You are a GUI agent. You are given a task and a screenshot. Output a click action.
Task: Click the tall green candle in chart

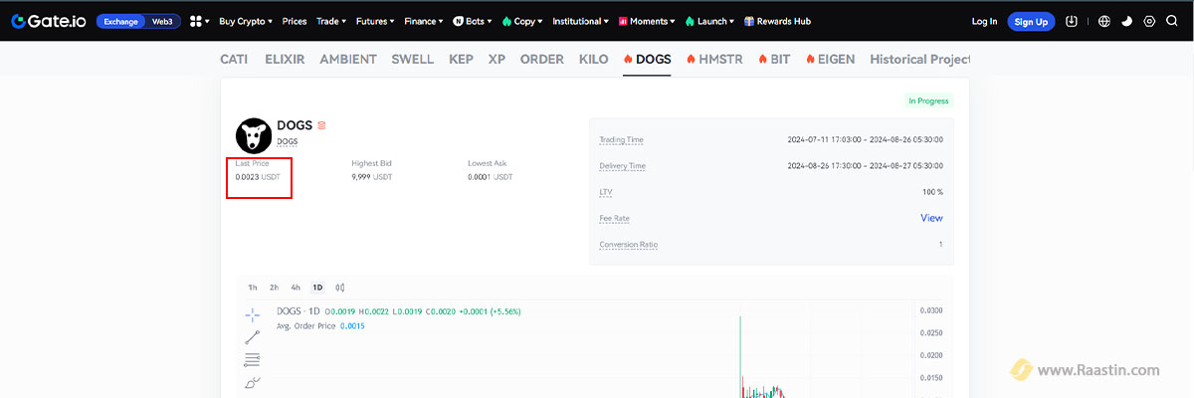(x=740, y=356)
